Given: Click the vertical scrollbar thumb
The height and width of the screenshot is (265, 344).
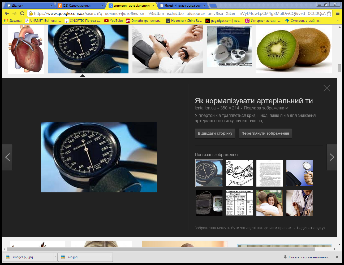Looking at the screenshot, I should [x=339, y=68].
